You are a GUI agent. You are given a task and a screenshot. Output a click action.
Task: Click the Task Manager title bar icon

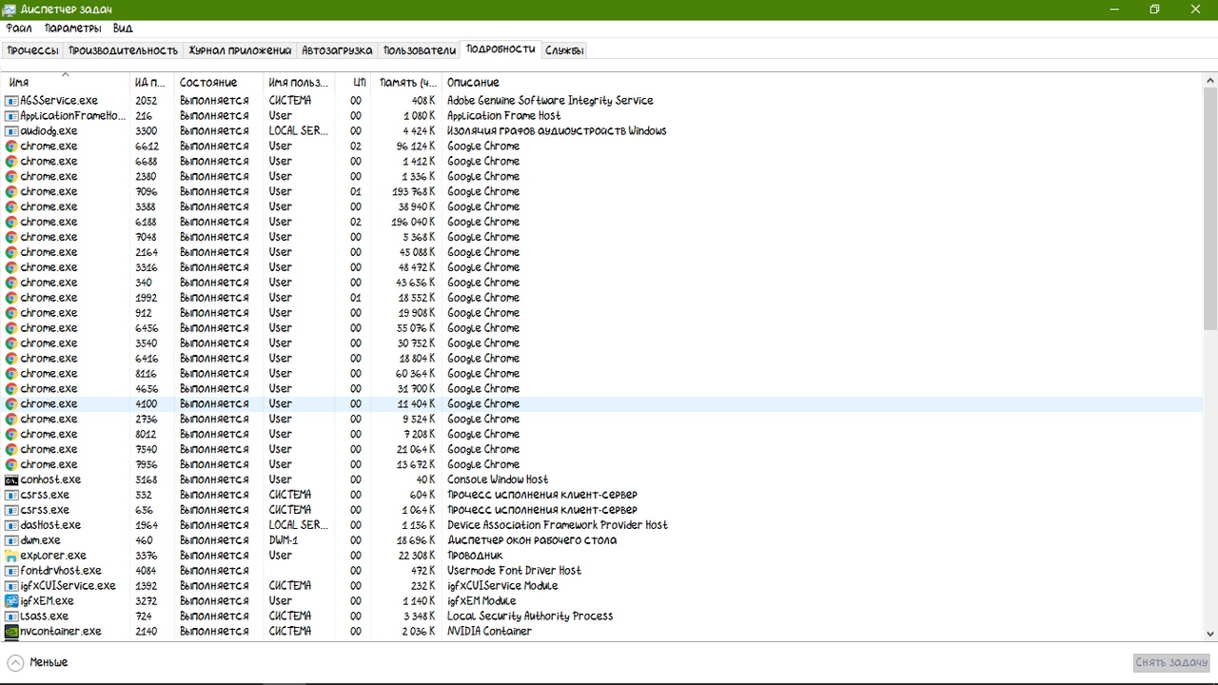10,10
